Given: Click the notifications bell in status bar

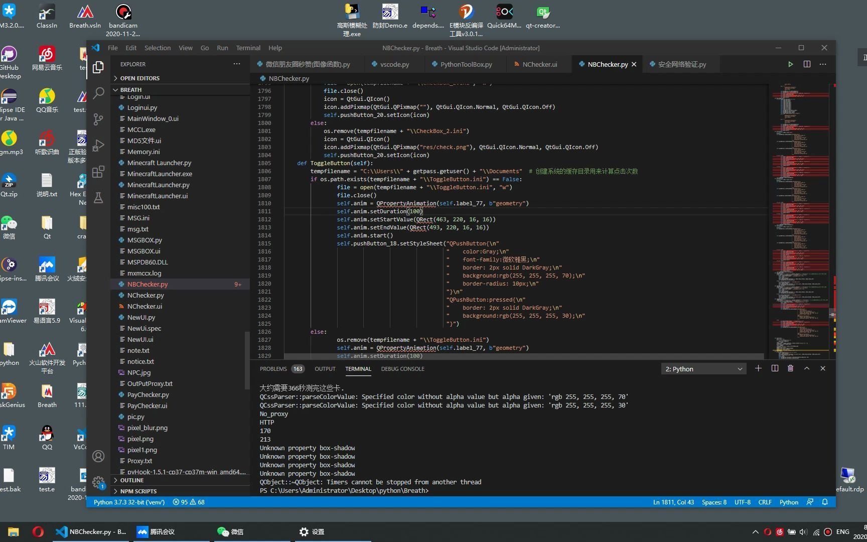Looking at the screenshot, I should (825, 502).
